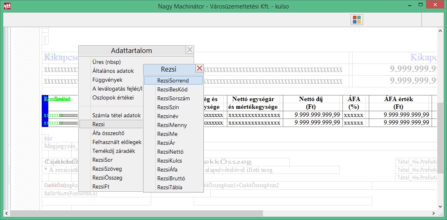This screenshot has width=447, height=220.
Task: Click the application icon in title bar
Action: point(7,6)
